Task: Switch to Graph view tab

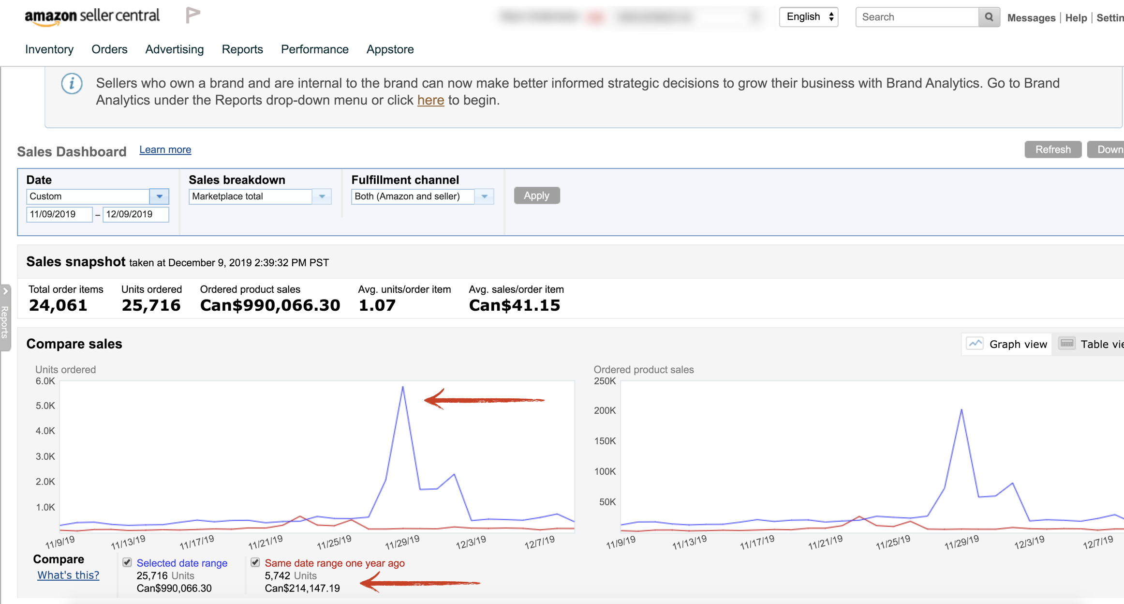Action: pos(1006,344)
